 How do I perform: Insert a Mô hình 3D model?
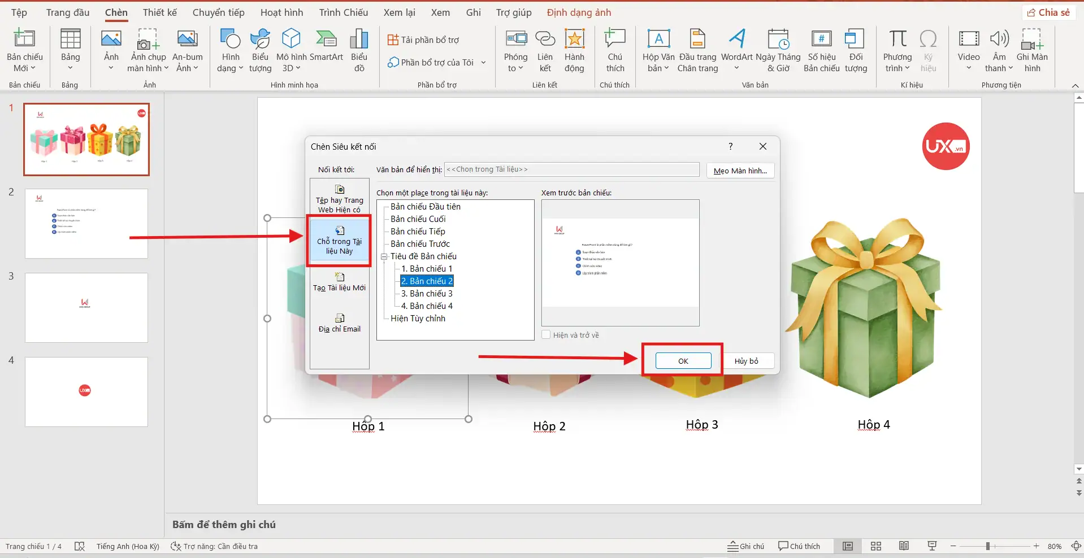pyautogui.click(x=290, y=50)
